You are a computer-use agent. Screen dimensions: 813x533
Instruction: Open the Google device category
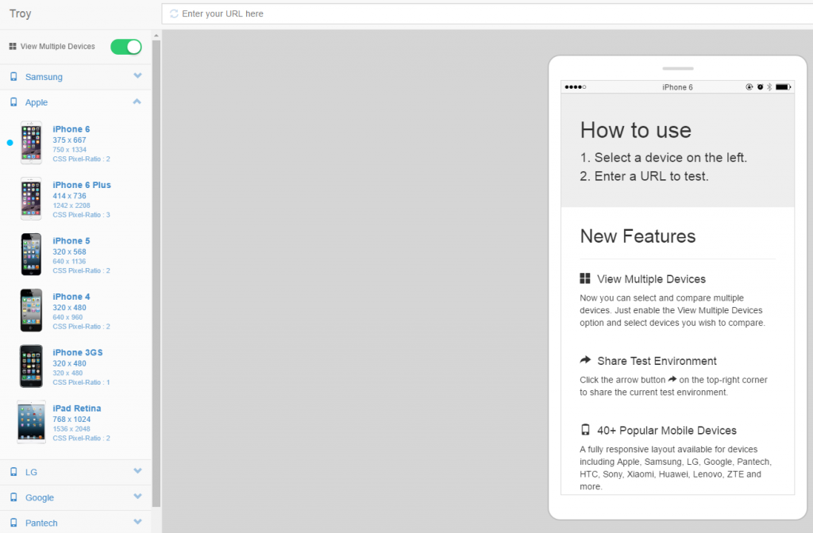click(137, 497)
